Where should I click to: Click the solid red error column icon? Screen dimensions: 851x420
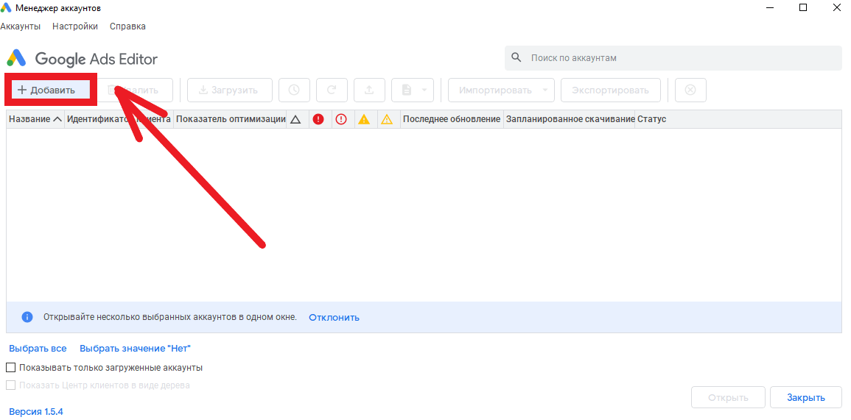(318, 119)
